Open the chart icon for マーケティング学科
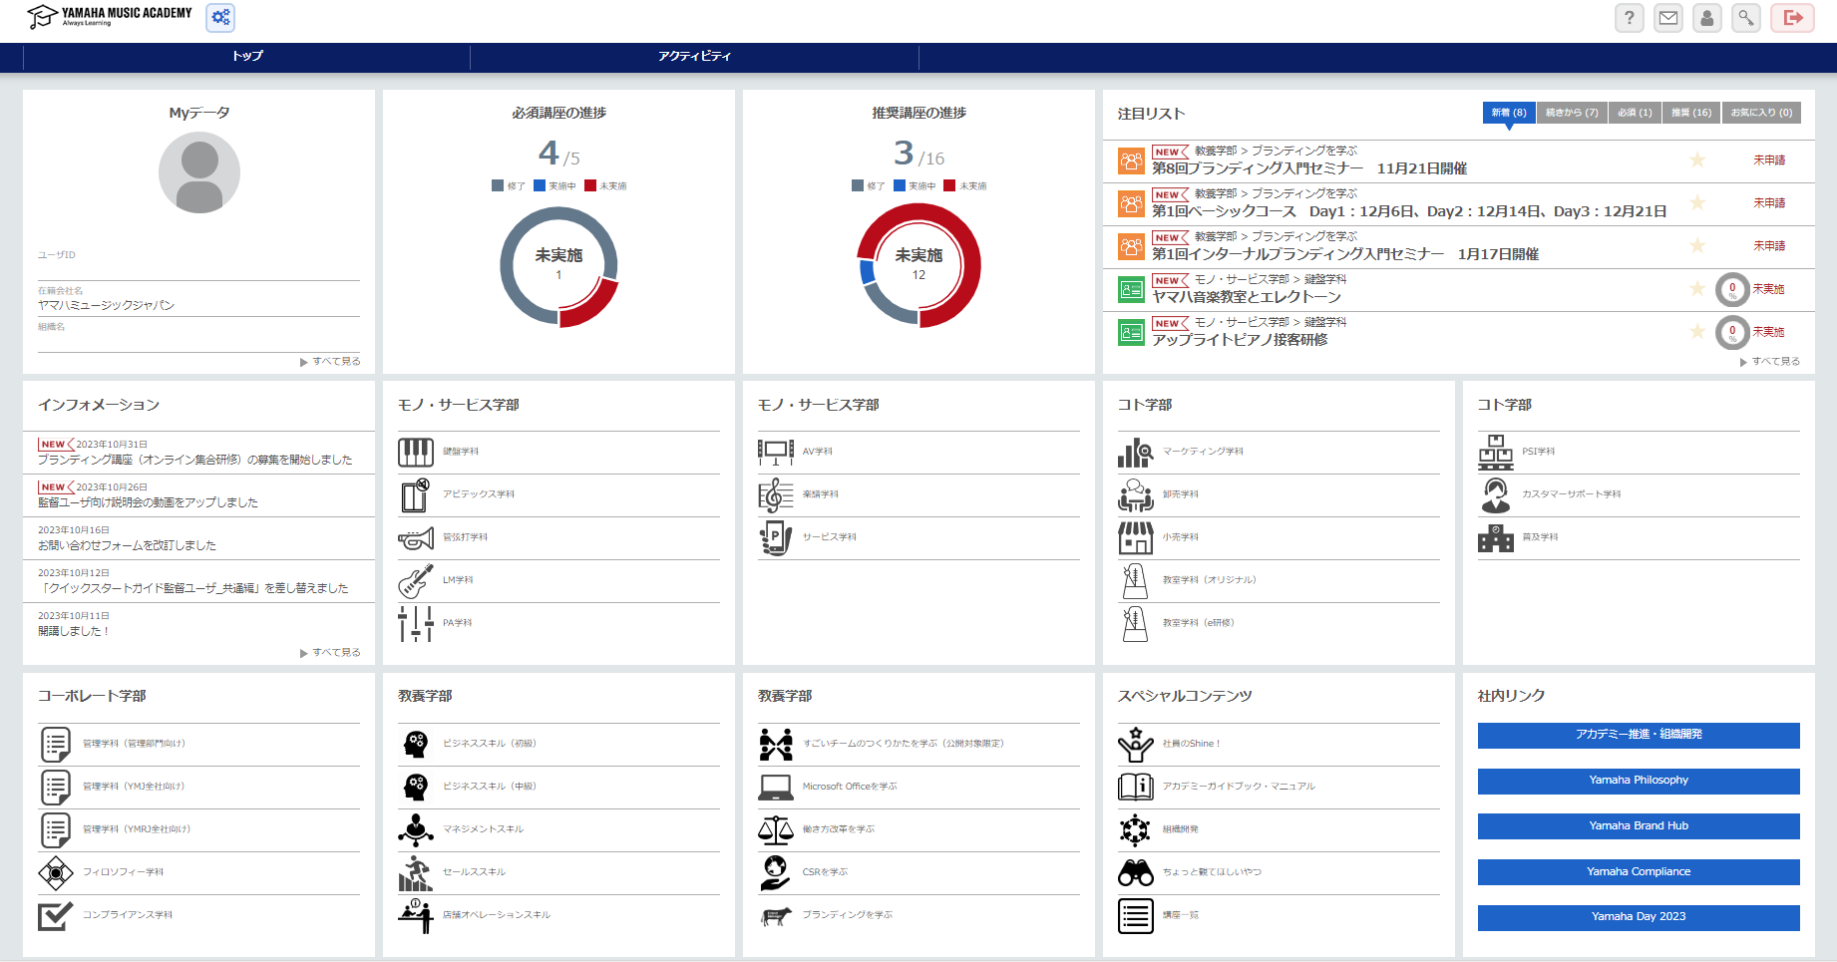1837x962 pixels. click(x=1136, y=452)
